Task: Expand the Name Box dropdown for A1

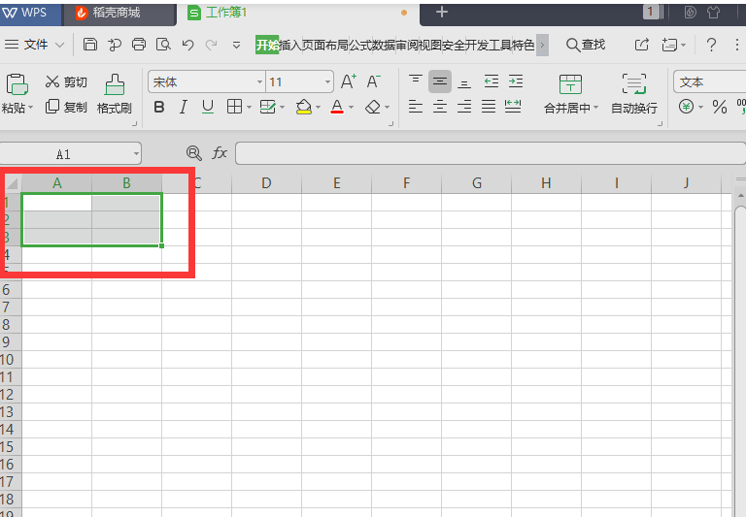Action: (135, 153)
